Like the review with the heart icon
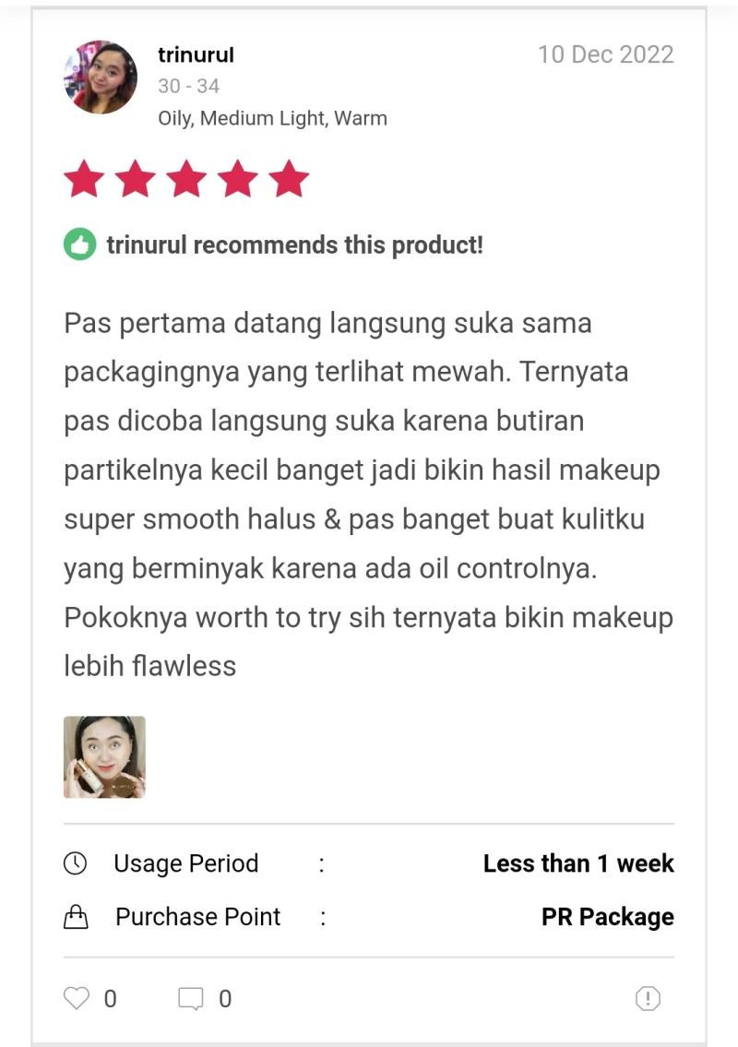The width and height of the screenshot is (738, 1047). (77, 998)
